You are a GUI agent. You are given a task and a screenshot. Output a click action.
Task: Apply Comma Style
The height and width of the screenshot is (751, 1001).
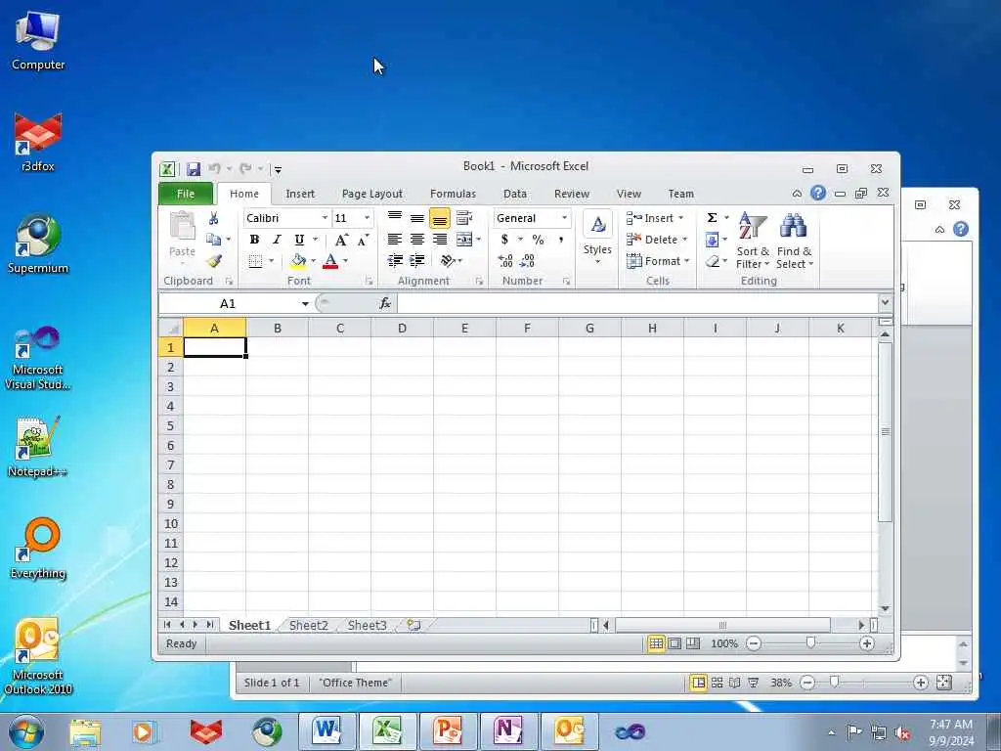pyautogui.click(x=560, y=240)
